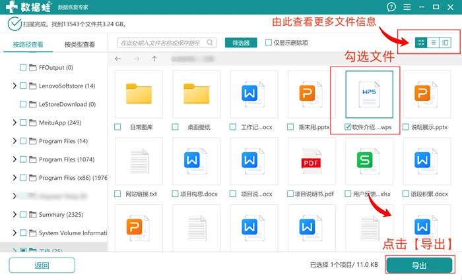Expand the MeituApp folder tree node
Viewport: 462px width, 280px height.
14,123
